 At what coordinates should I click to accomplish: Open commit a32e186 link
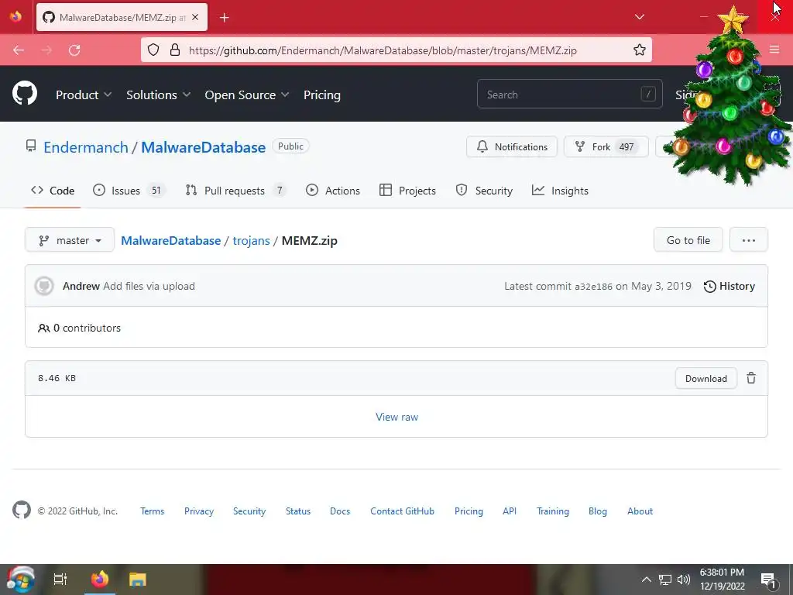click(x=594, y=287)
